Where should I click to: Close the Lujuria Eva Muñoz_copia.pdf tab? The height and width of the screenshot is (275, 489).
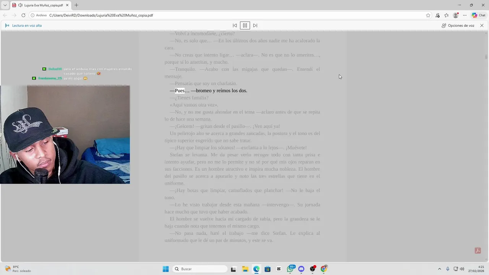(x=67, y=5)
